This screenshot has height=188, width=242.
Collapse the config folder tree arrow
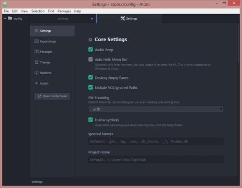5,18
